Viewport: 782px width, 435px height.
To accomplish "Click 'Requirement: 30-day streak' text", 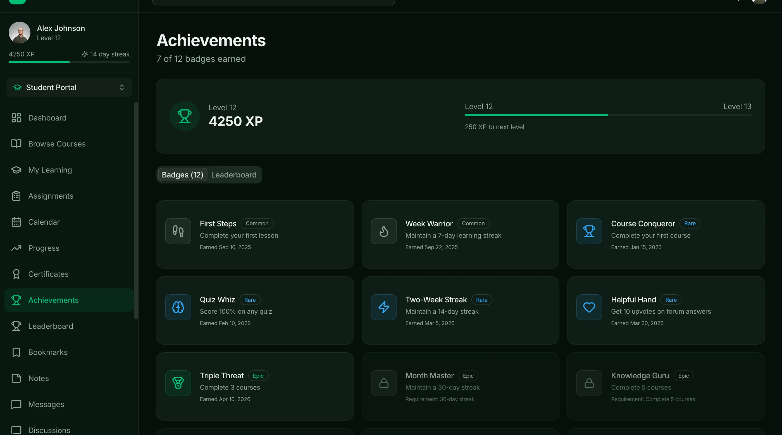I will 440,399.
